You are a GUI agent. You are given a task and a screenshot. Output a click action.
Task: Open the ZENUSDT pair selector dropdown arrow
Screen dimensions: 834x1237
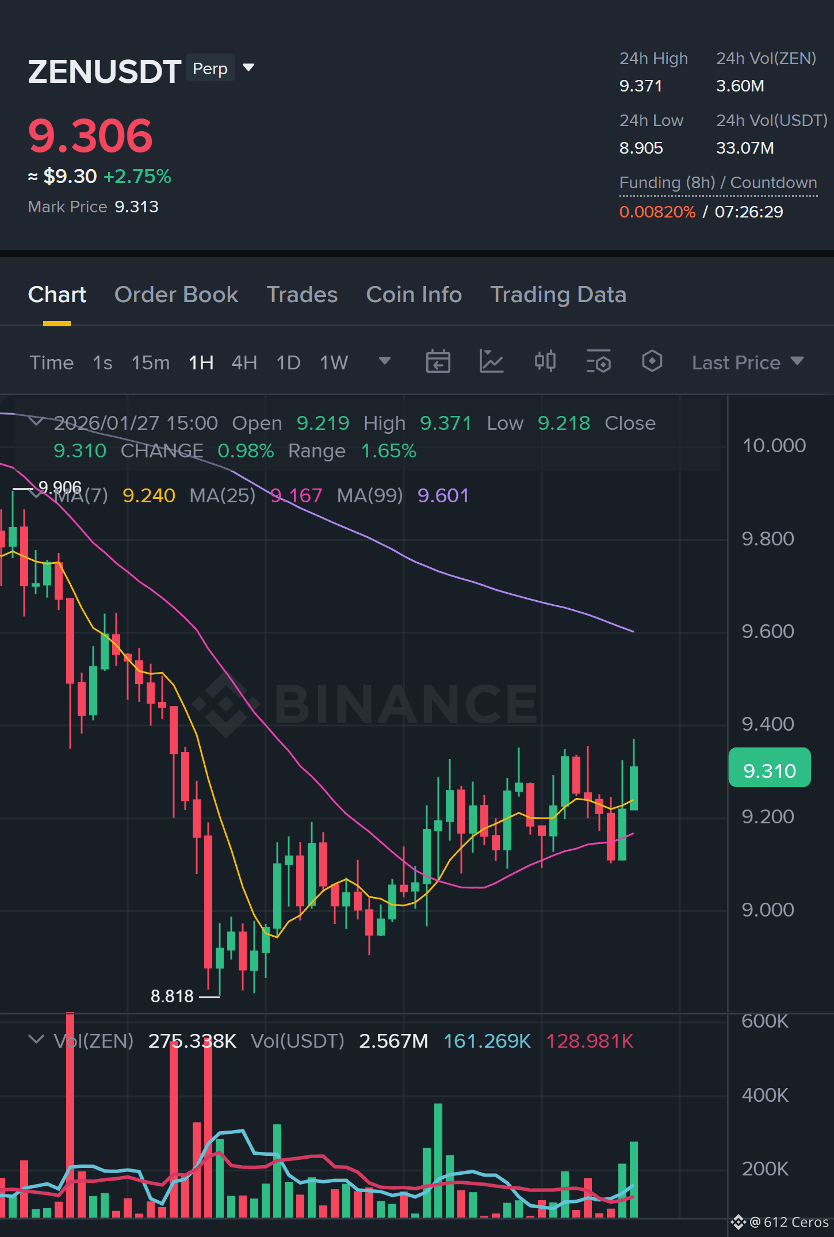(248, 68)
